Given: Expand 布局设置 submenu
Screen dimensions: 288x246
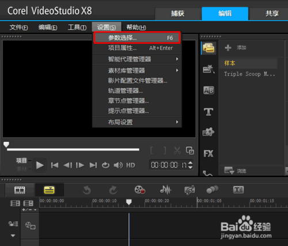Looking at the screenshot, I should (137, 122).
